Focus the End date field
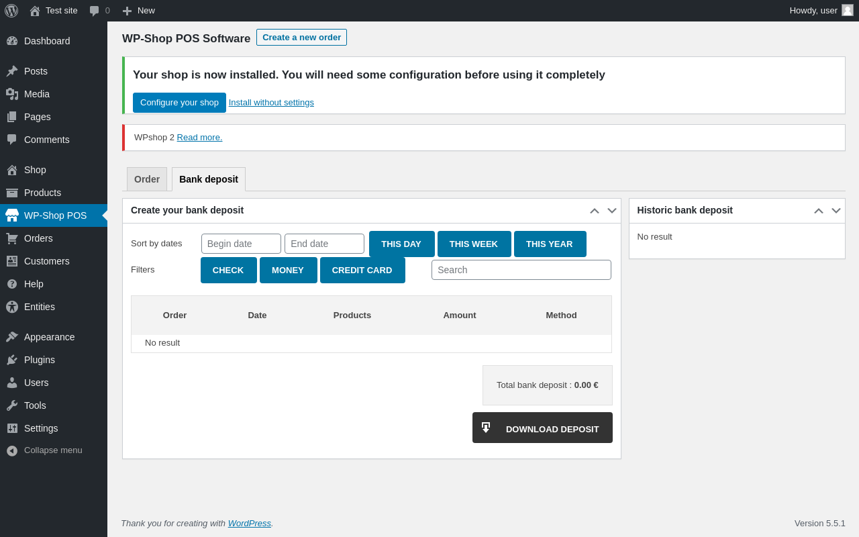This screenshot has width=859, height=537. coord(324,244)
